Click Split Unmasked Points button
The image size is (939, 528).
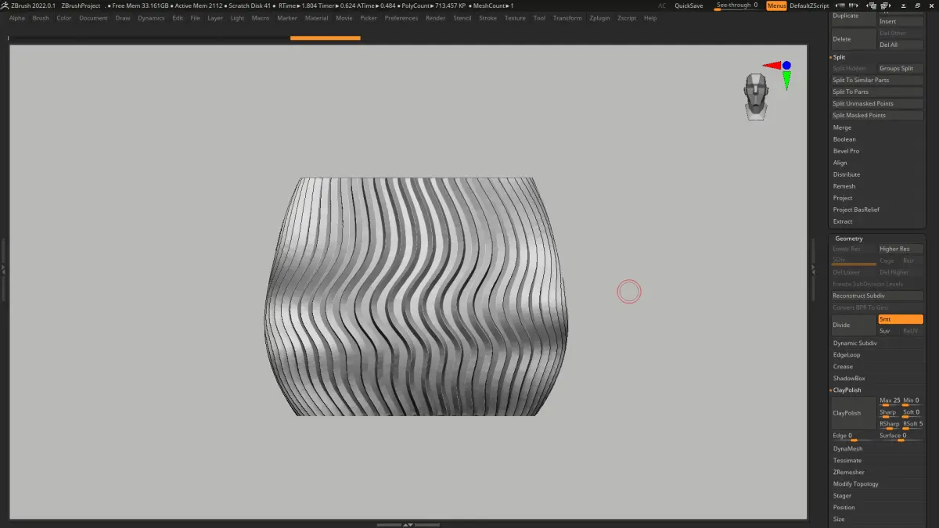[x=877, y=103]
